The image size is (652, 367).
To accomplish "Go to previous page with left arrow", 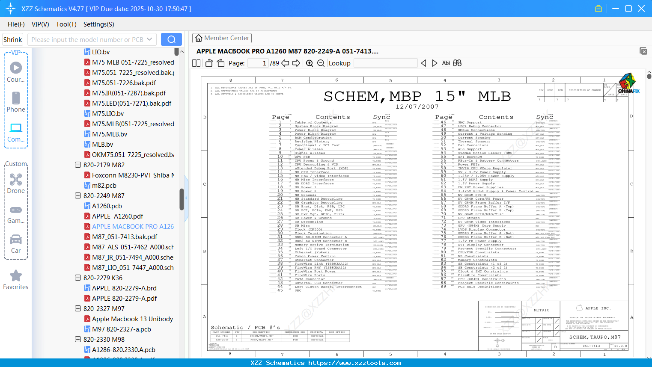I will (x=285, y=63).
